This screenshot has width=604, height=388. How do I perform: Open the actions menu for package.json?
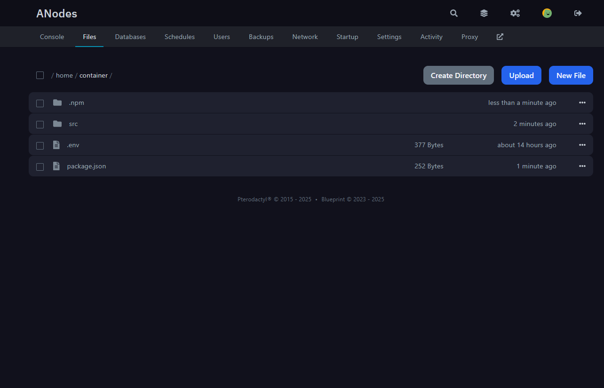[582, 166]
